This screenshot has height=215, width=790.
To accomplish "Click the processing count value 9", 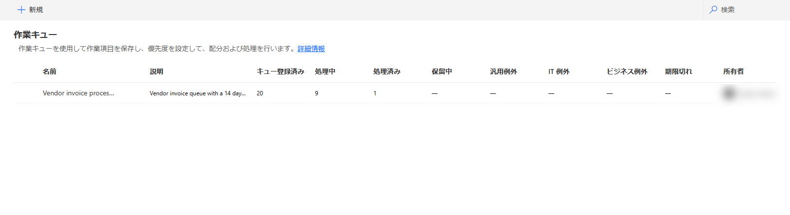I will point(316,93).
